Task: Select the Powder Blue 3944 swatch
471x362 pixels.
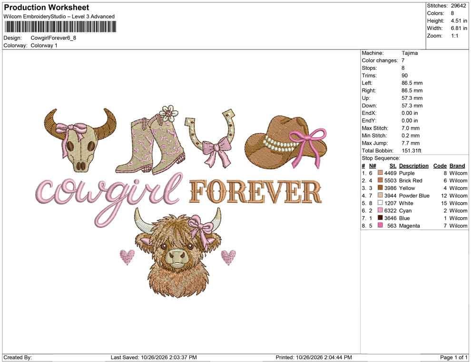Action: 380,195
